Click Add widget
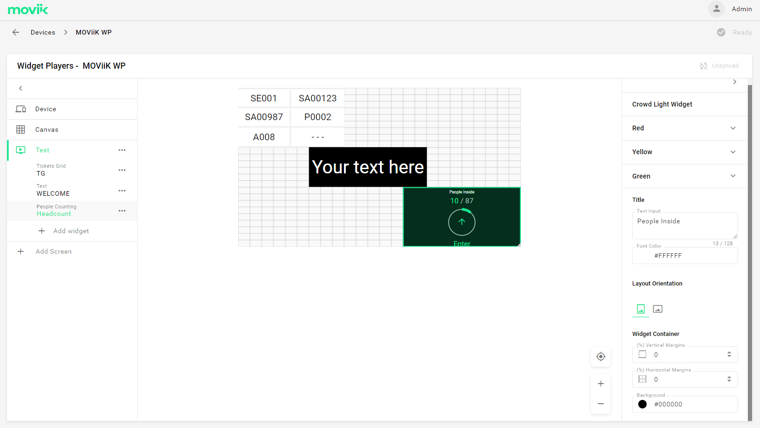Viewport: 760px width, 428px height. (71, 231)
